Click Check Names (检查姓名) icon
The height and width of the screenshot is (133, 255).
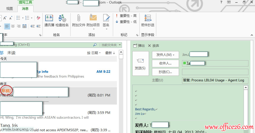point(62,20)
